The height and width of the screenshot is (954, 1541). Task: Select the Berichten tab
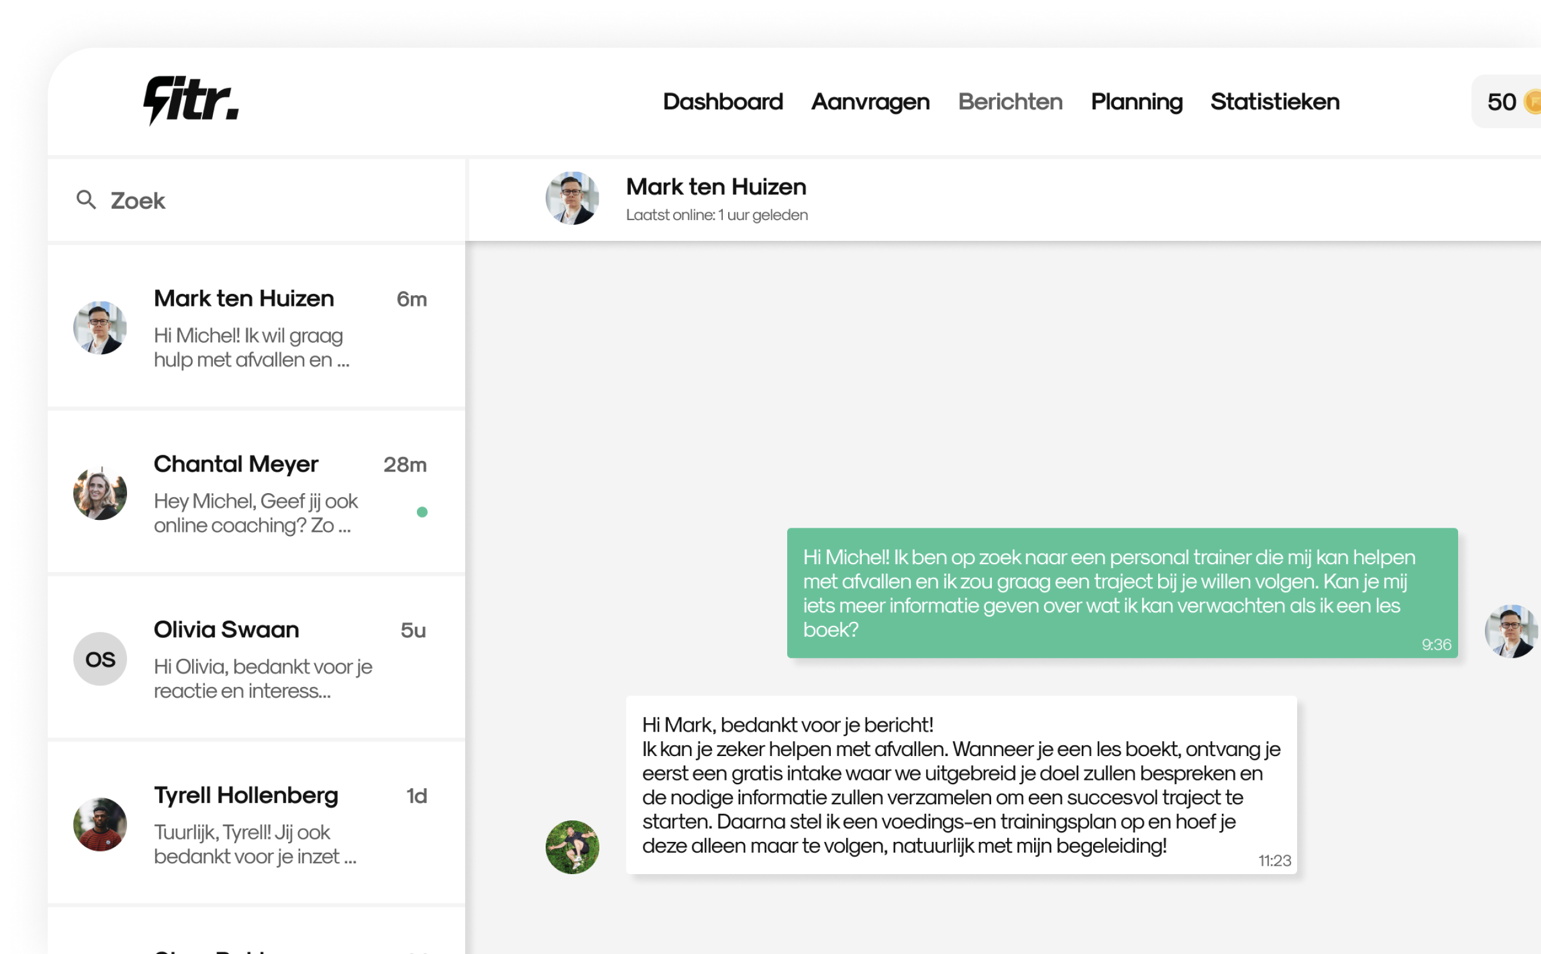(1010, 101)
